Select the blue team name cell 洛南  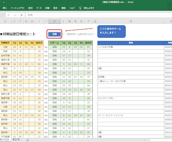[55, 34]
